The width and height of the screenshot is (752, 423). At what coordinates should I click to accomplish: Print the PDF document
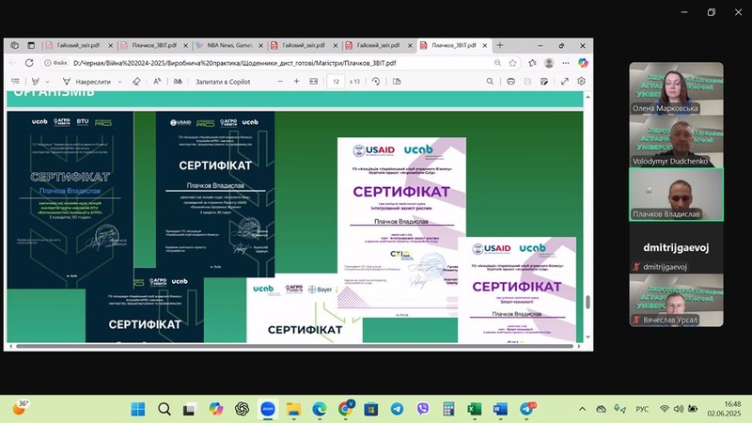[x=510, y=82]
